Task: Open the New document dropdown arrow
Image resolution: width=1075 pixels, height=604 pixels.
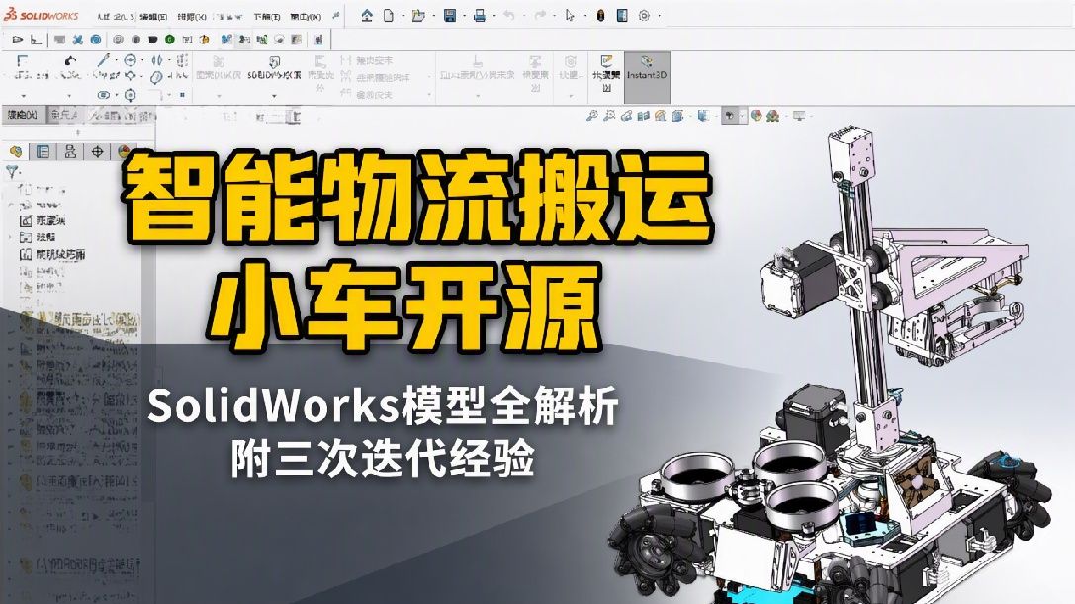Action: tap(402, 16)
